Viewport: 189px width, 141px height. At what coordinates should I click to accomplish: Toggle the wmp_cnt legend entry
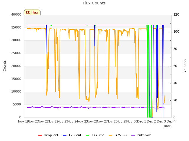(x=48, y=135)
